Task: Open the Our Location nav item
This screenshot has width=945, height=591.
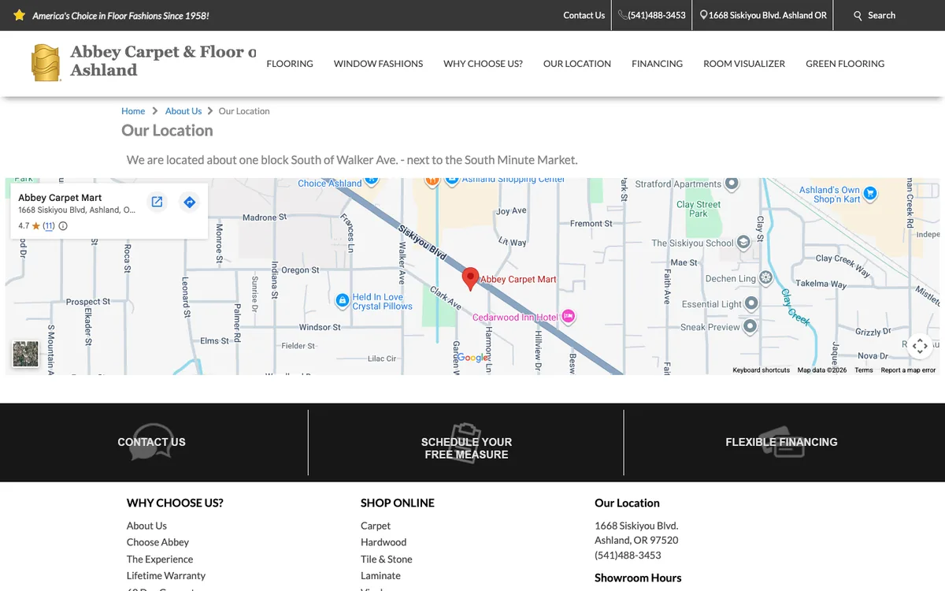Action: pos(577,64)
